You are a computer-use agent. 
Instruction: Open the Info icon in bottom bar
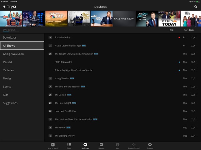(x=118, y=146)
